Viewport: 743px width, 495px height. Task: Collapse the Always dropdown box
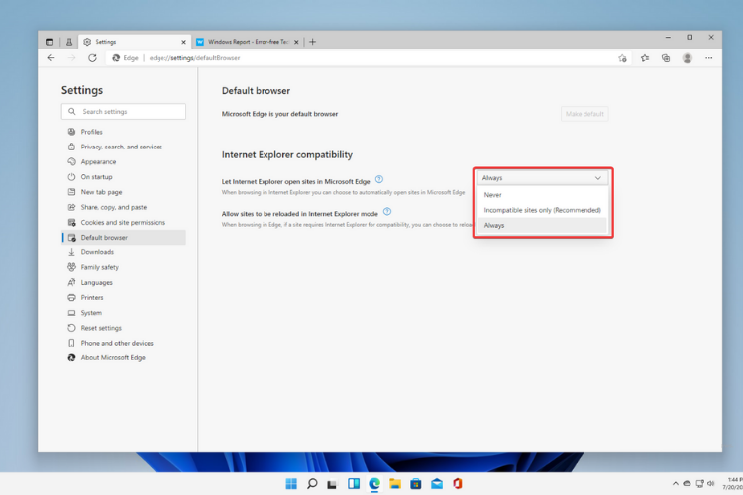pyautogui.click(x=542, y=178)
